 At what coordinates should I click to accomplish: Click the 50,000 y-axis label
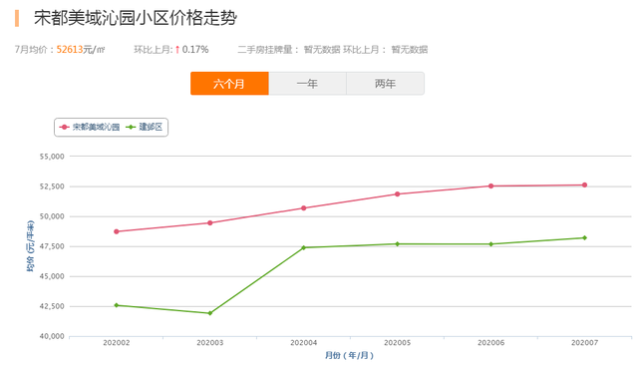(x=52, y=216)
